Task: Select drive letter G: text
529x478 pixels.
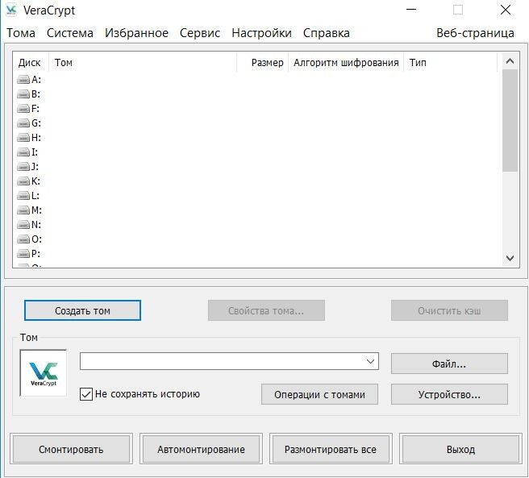Action: click(x=36, y=123)
